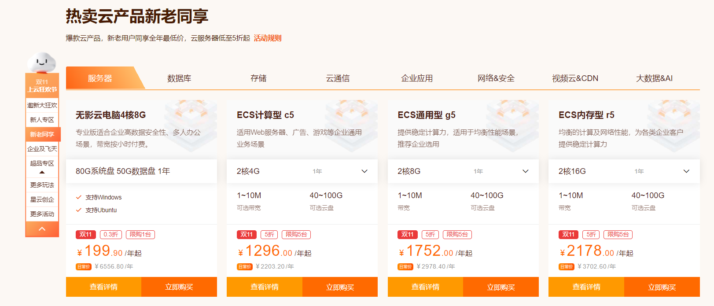Image resolution: width=714 pixels, height=306 pixels.
Task: Open the 大数据&AI tab
Action: [654, 78]
